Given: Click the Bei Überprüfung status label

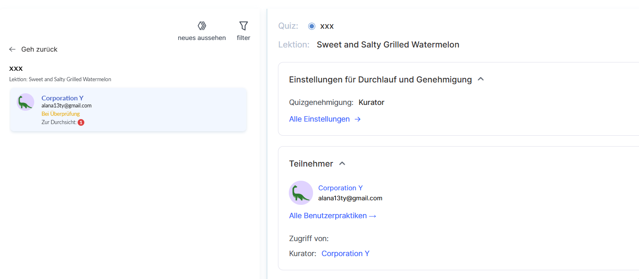Looking at the screenshot, I should (61, 114).
